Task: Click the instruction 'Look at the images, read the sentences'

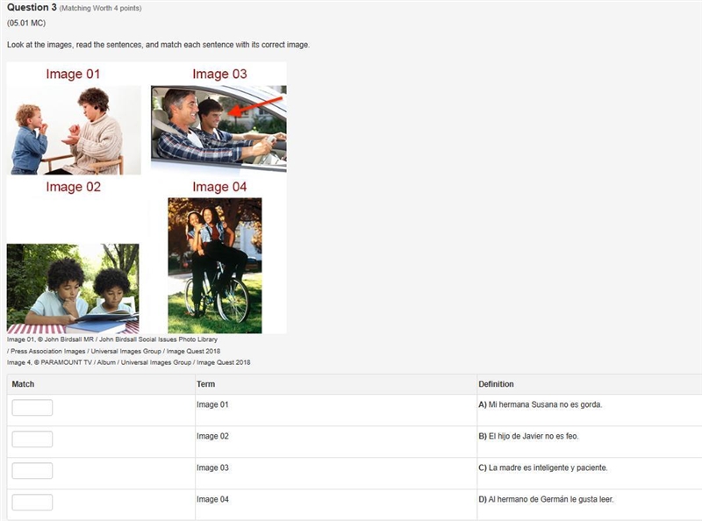Action: (x=159, y=45)
